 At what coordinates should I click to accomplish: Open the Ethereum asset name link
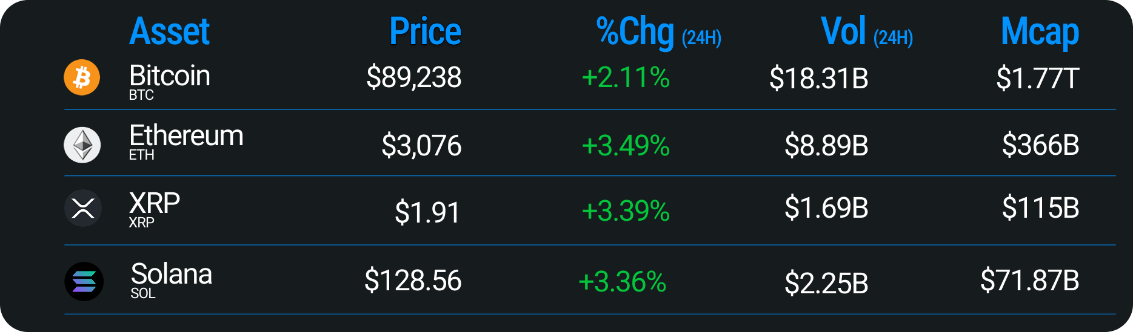pos(186,135)
